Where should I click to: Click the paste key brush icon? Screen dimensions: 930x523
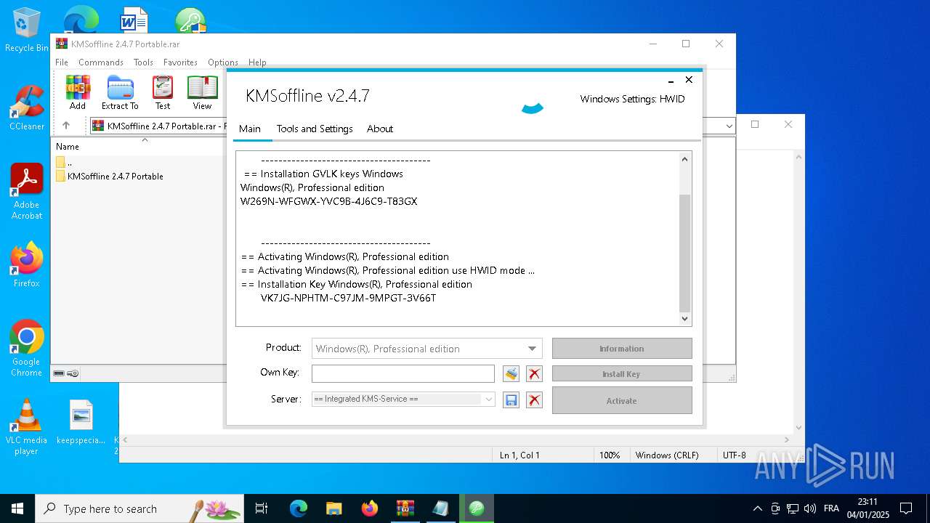click(511, 374)
